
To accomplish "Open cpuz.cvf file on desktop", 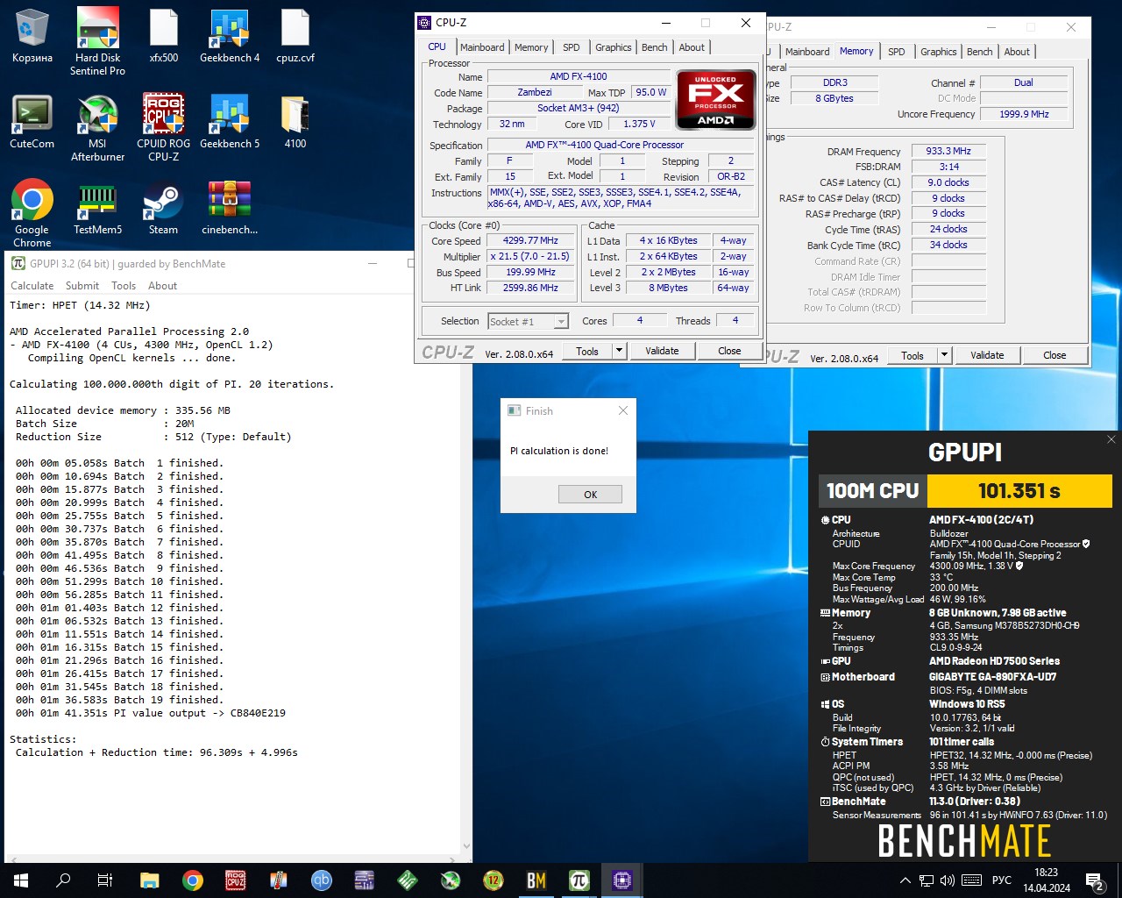I will (x=295, y=37).
